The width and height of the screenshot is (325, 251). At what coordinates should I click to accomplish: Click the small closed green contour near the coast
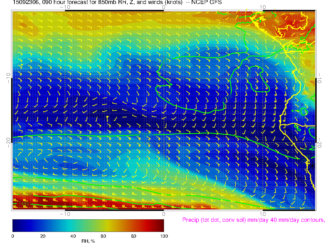point(304,111)
